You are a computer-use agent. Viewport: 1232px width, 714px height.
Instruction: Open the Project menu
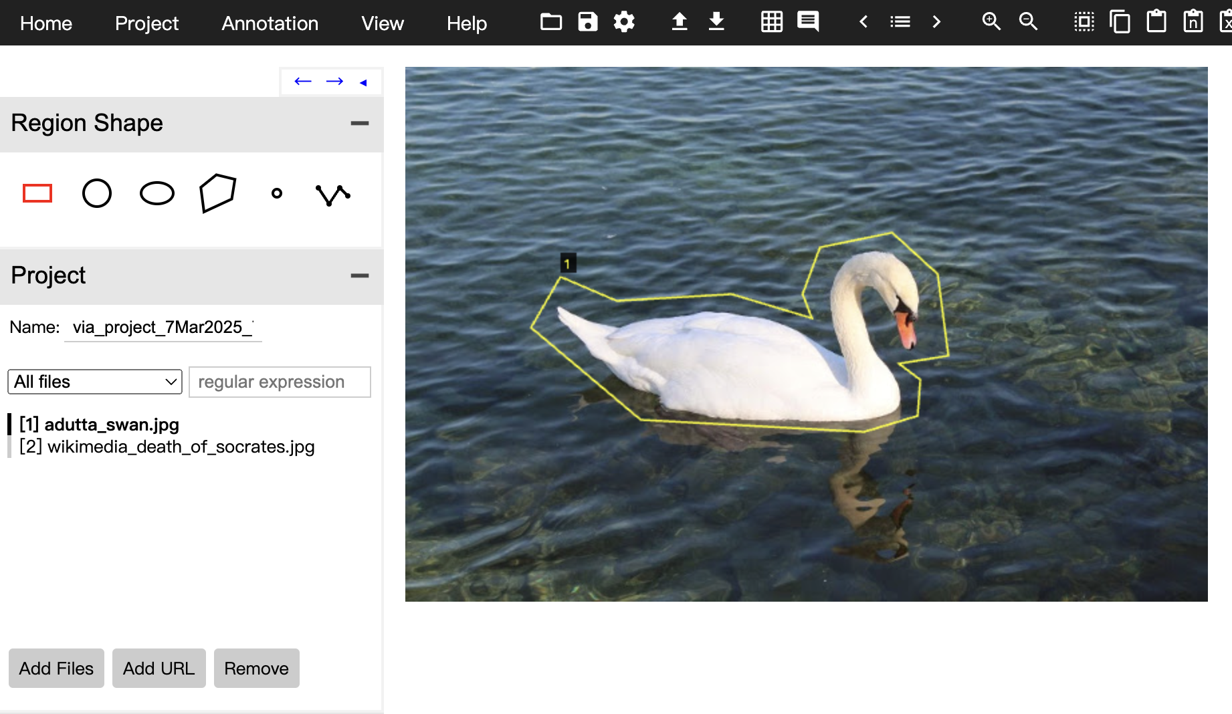tap(146, 23)
